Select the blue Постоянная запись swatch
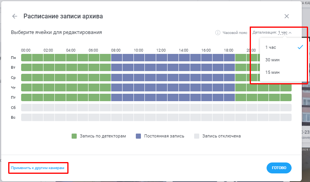 click(x=139, y=136)
